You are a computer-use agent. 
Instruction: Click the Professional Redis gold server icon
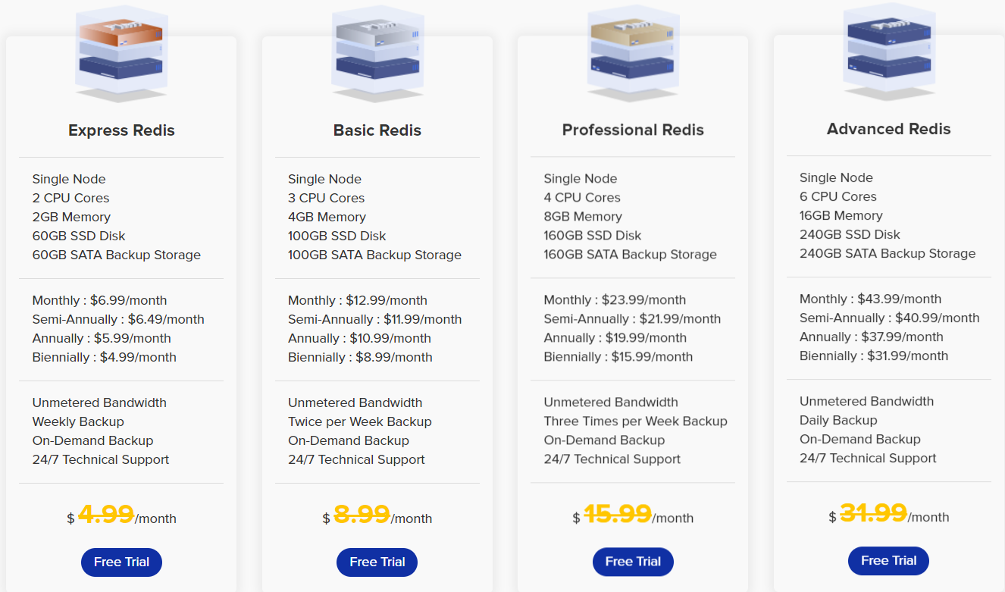[633, 52]
